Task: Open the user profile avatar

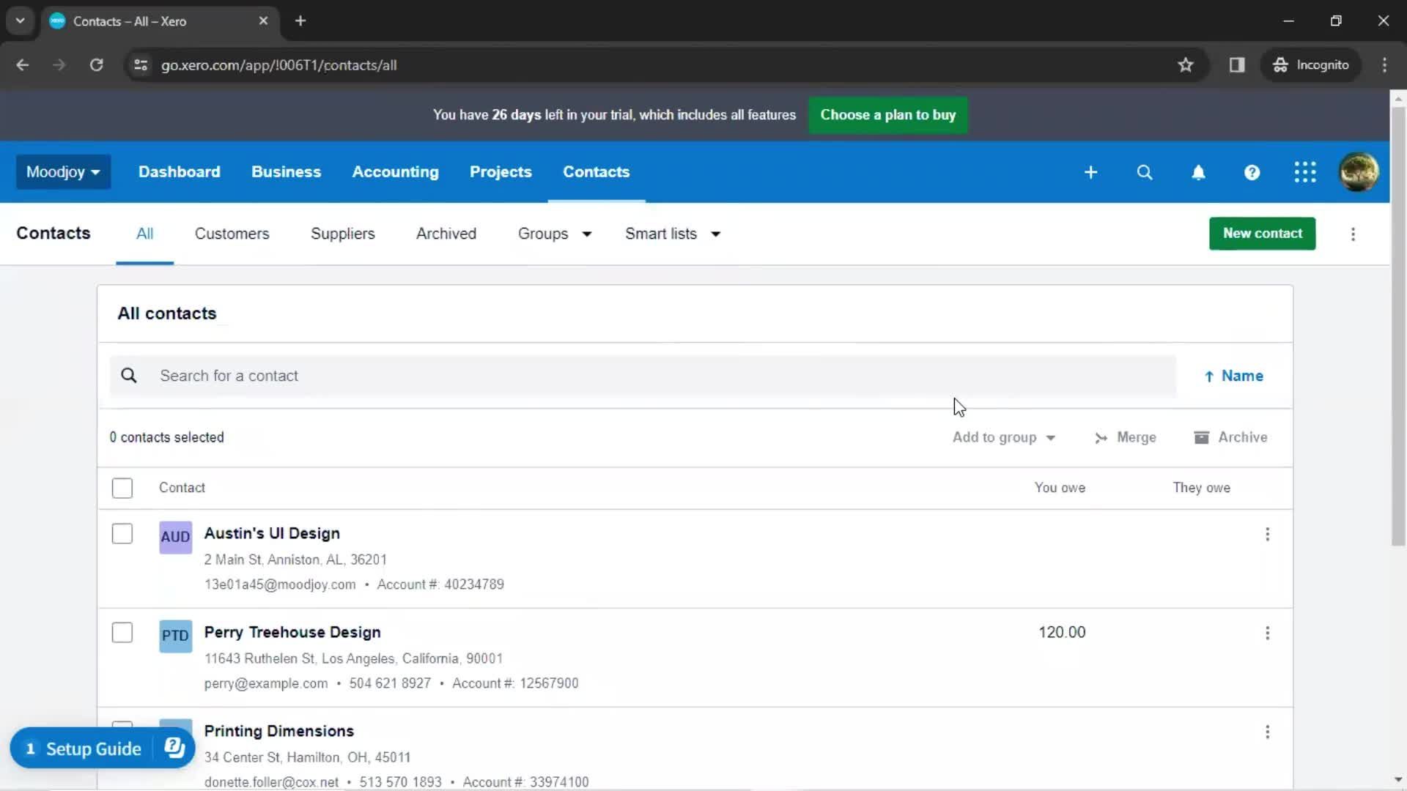Action: click(1359, 172)
